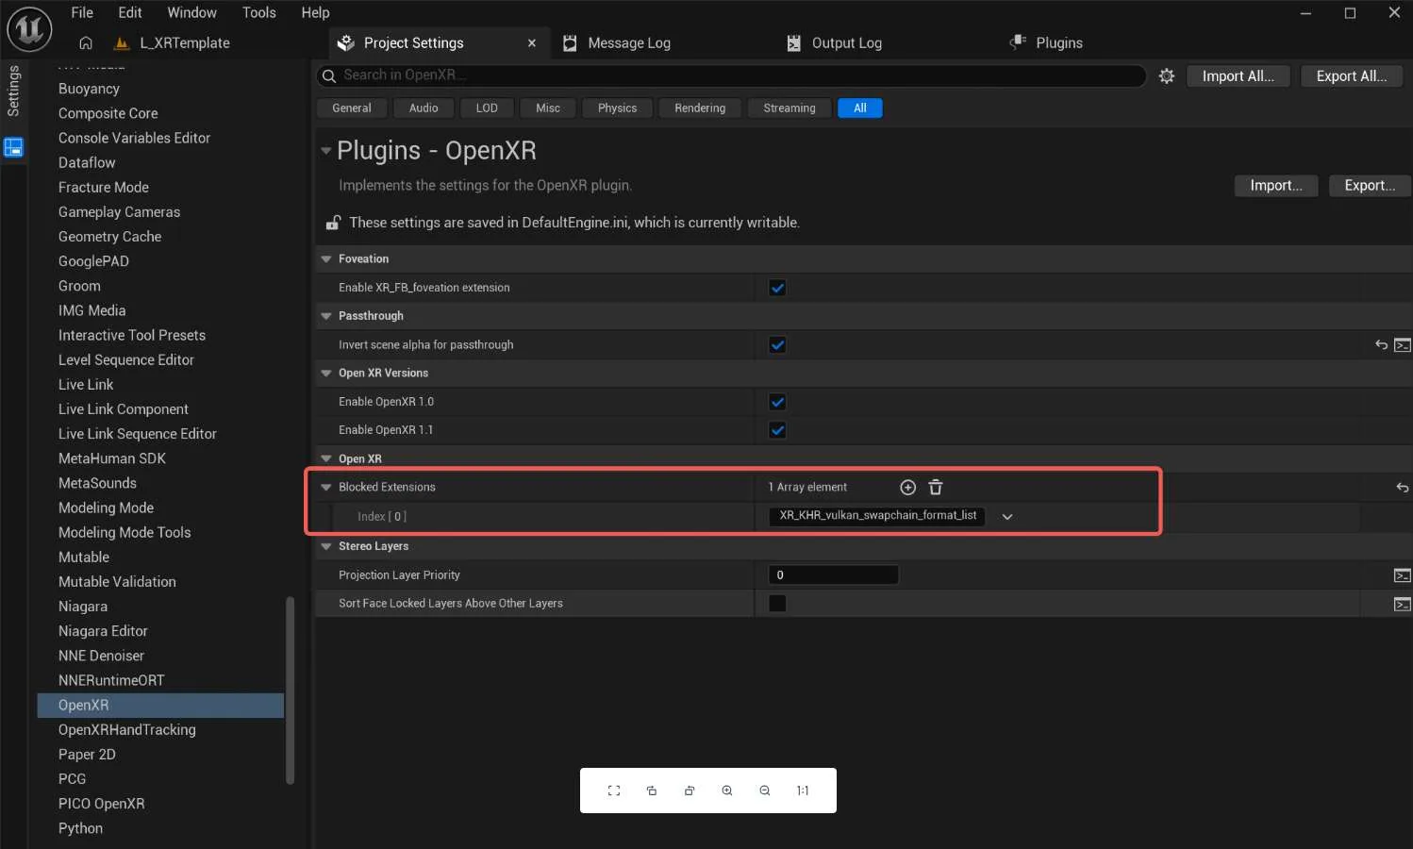Add element to Blocked Extensions array
1413x849 pixels.
point(907,487)
